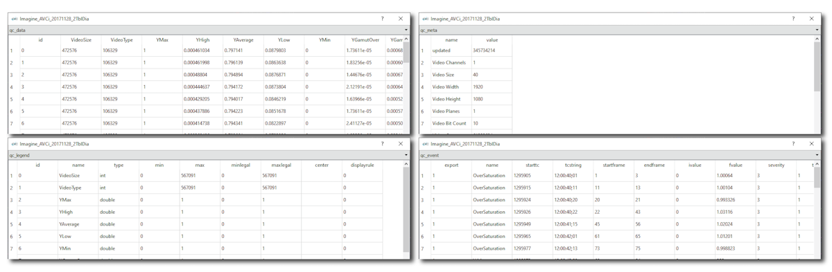Select the center column header in qc_legend
The height and width of the screenshot is (272, 832).
322,165
